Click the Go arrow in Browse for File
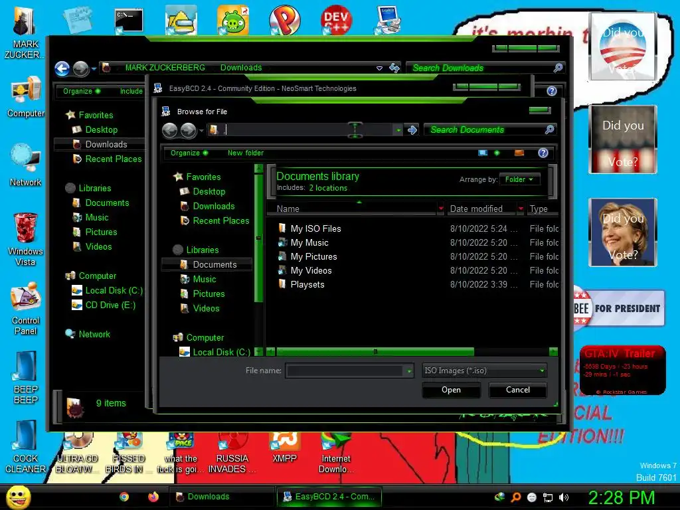Image resolution: width=680 pixels, height=510 pixels. point(412,129)
